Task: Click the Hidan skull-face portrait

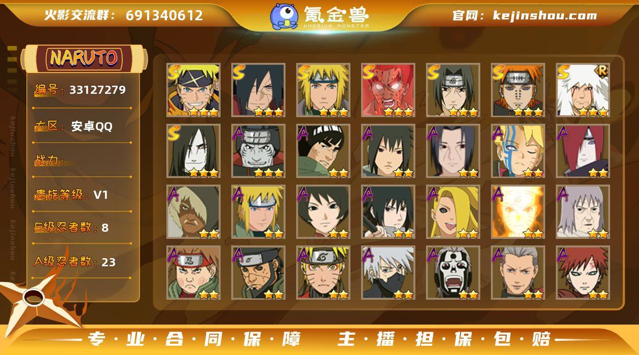Action: tap(453, 273)
